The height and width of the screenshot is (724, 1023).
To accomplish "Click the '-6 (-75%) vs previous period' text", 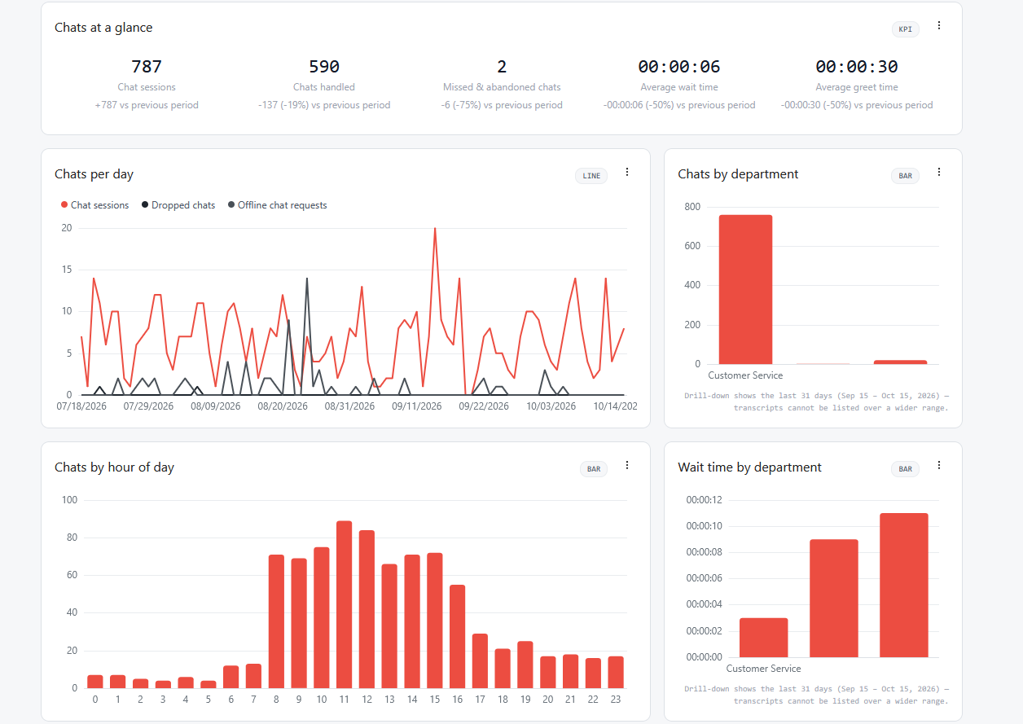I will click(x=502, y=105).
